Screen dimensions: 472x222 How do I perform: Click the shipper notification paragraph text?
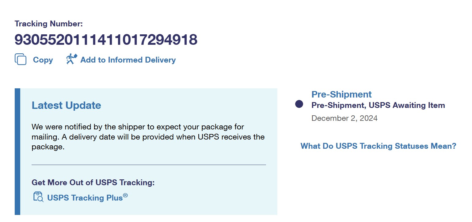pyautogui.click(x=148, y=137)
